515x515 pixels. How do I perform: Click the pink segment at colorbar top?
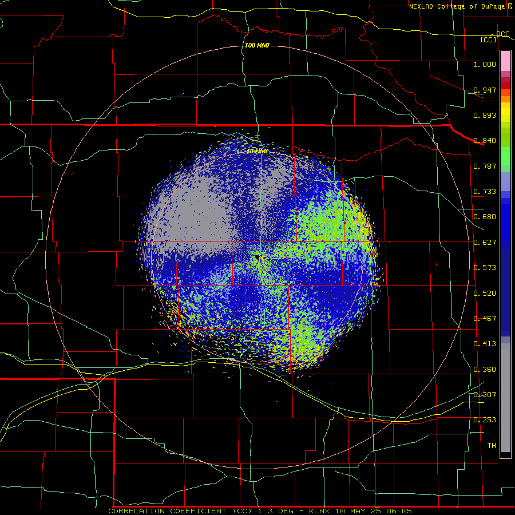pyautogui.click(x=505, y=61)
